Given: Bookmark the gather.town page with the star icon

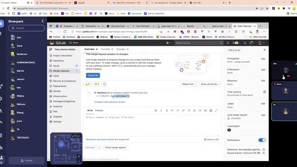Looking at the screenshot, I should click(x=267, y=8).
